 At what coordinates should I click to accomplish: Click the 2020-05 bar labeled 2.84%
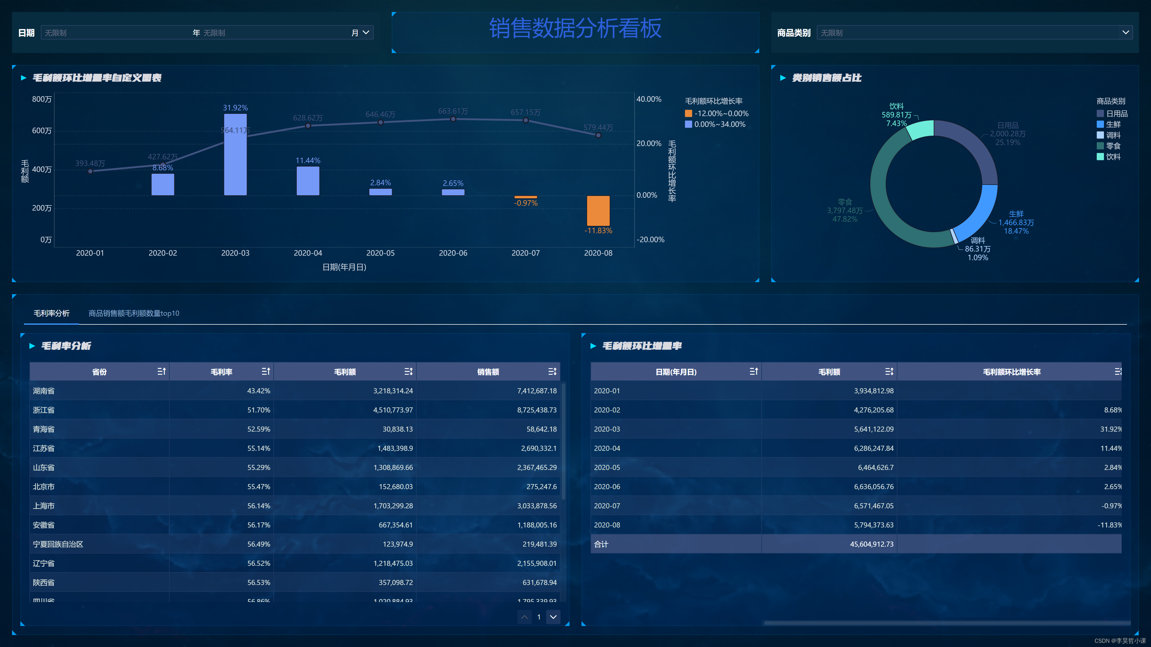(x=381, y=192)
